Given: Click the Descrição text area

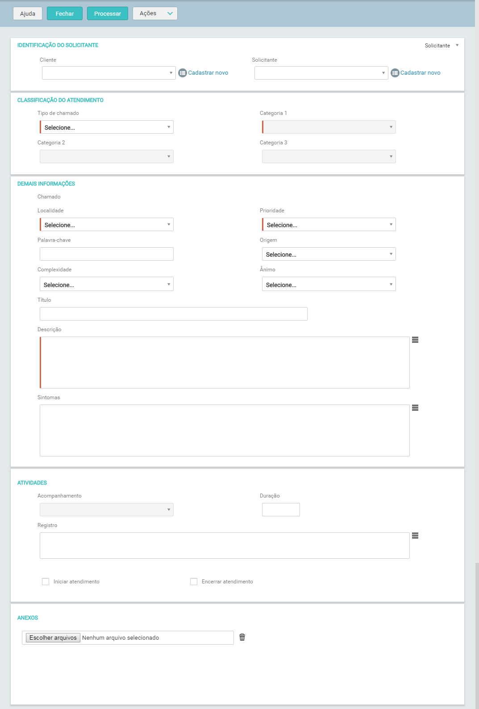Looking at the screenshot, I should tap(225, 363).
